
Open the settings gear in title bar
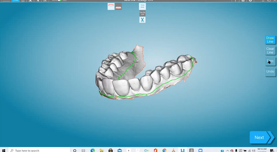pyautogui.click(x=250, y=1)
